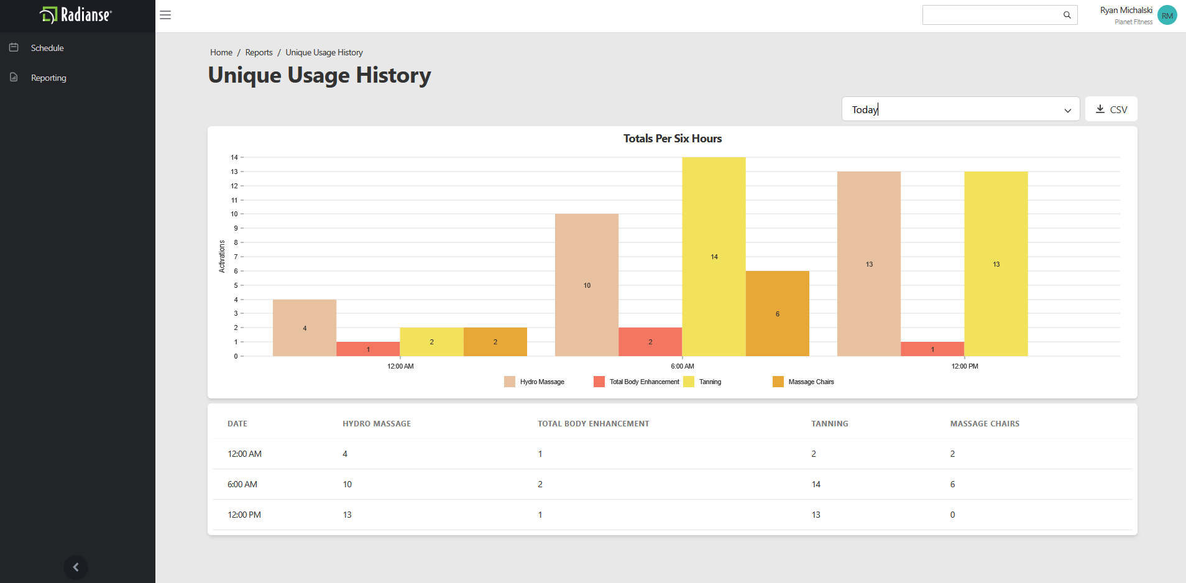Click the Massage Chairs legend label

point(811,382)
